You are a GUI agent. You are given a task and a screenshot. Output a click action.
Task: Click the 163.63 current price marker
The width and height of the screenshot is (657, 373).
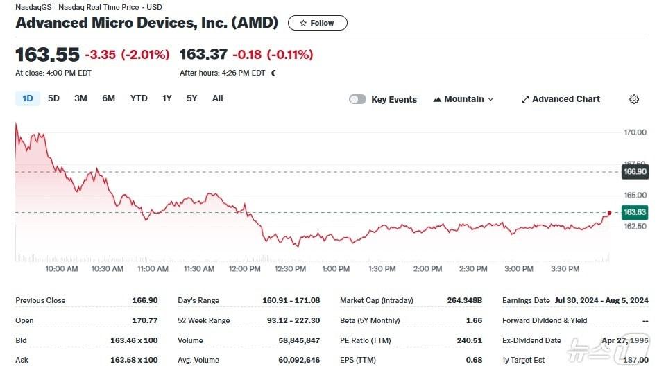pos(635,212)
